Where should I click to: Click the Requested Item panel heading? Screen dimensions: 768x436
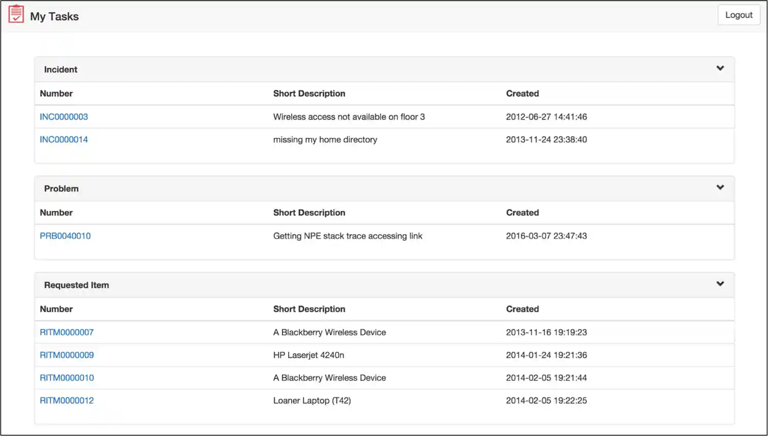77,285
